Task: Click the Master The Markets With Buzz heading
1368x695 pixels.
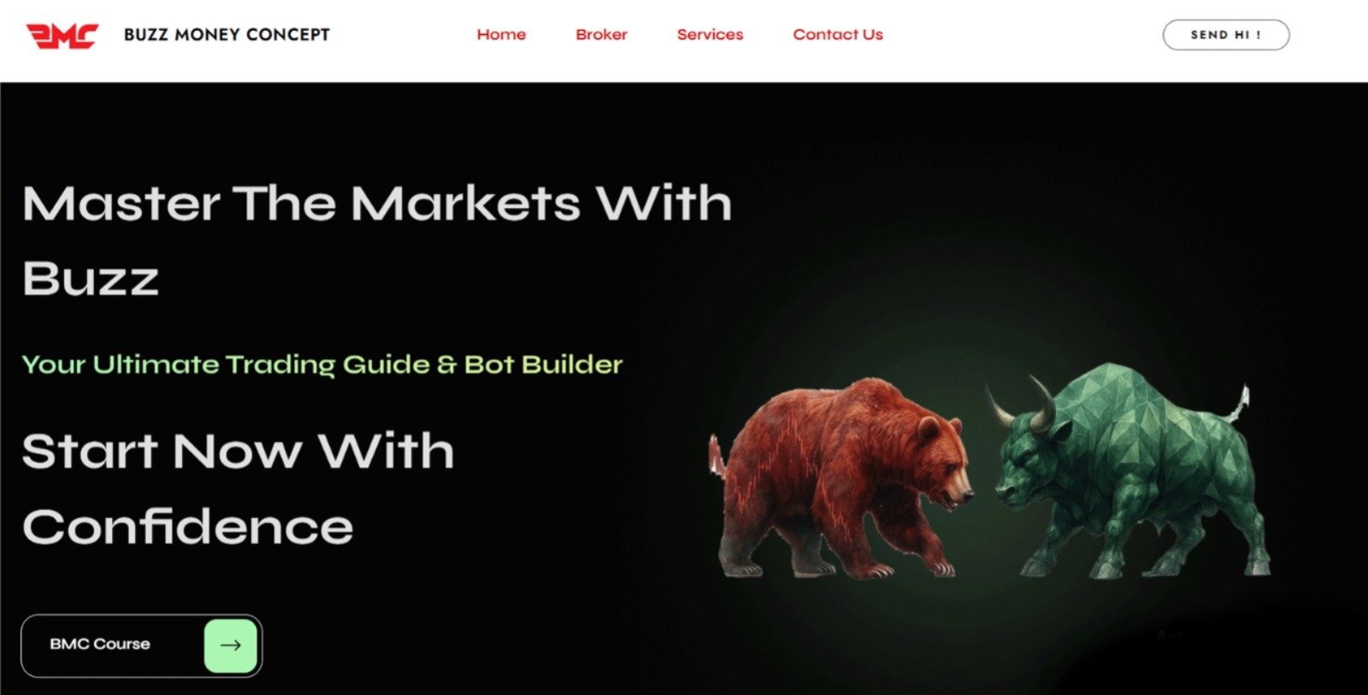Action: click(x=377, y=240)
